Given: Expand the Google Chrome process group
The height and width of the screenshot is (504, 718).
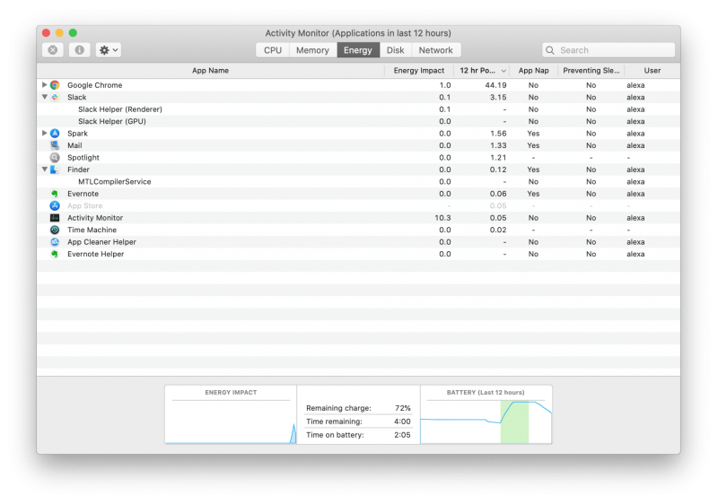Looking at the screenshot, I should (x=44, y=84).
